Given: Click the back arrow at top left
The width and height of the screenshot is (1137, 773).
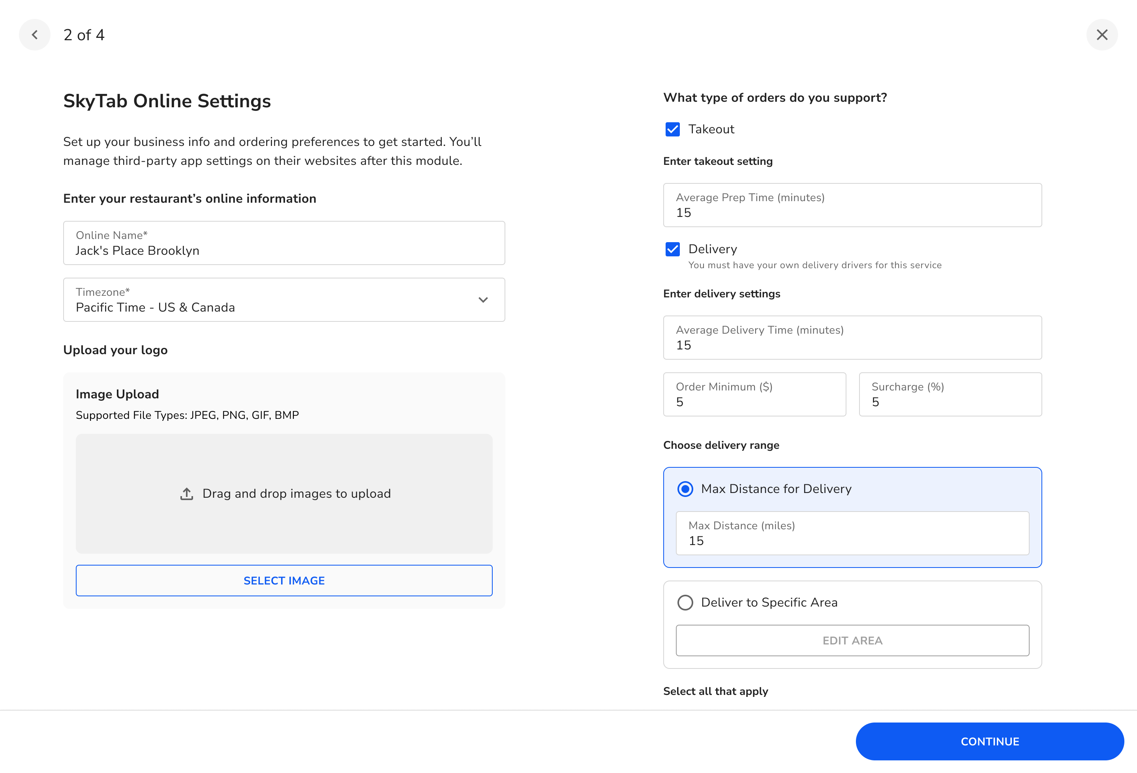Looking at the screenshot, I should coord(35,35).
